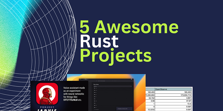Select the 3,891 table cell
Viewport: 223px width, 111px height.
[x=173, y=98]
